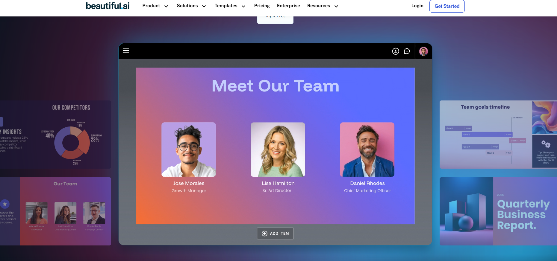Click the beautiful.ai logo

click(108, 6)
